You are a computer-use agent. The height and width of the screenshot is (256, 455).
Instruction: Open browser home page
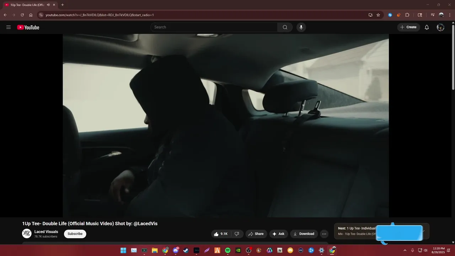31,15
